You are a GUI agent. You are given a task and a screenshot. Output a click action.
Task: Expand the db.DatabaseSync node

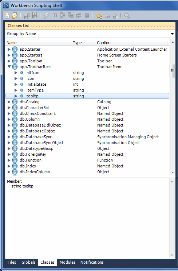tap(9, 137)
